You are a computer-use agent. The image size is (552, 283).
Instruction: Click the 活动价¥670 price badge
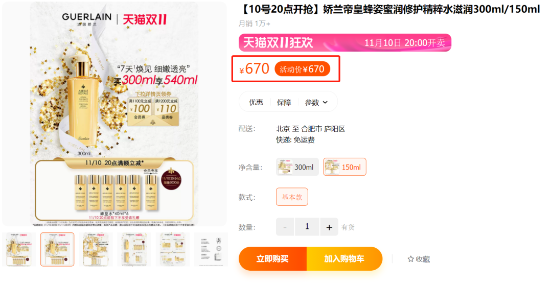click(302, 69)
